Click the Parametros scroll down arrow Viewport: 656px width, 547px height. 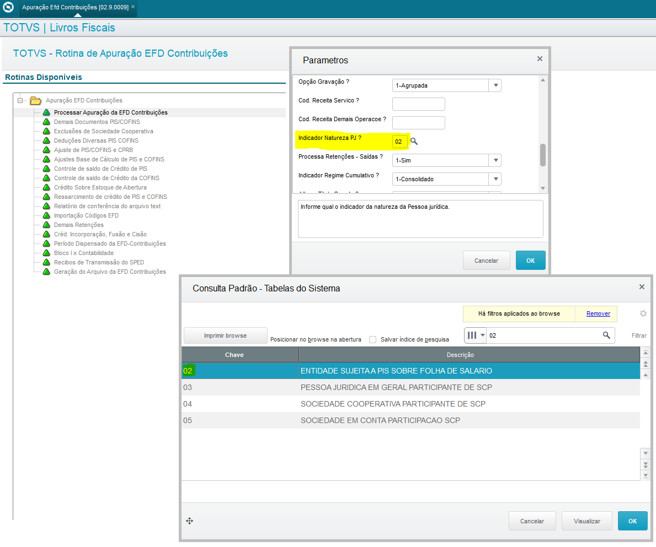pyautogui.click(x=543, y=188)
